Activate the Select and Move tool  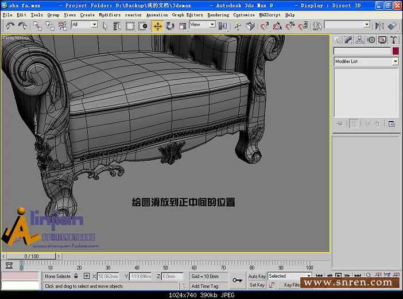(x=157, y=26)
